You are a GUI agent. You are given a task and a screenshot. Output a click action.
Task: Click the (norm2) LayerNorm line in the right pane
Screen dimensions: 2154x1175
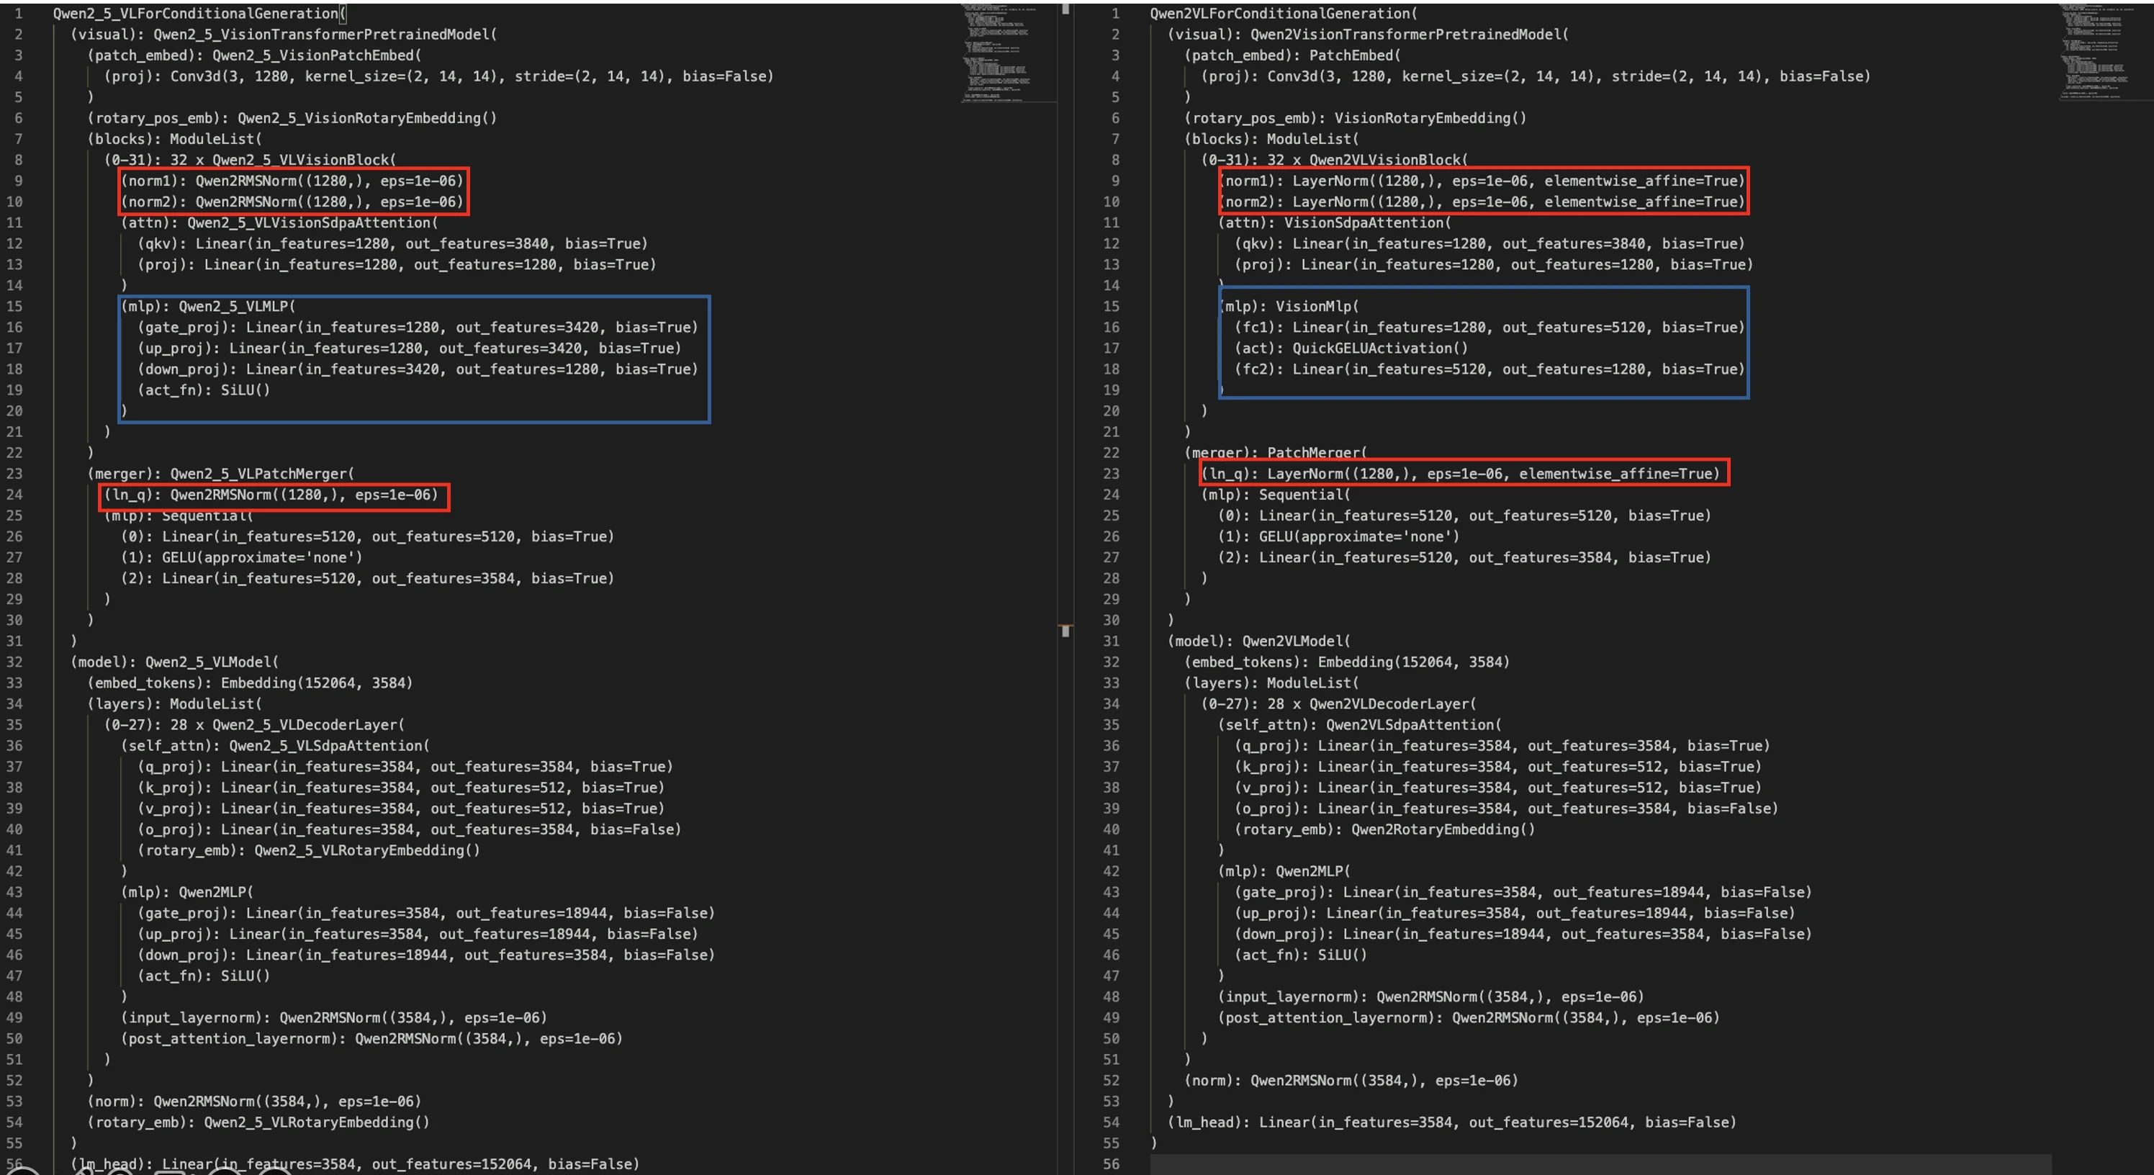(x=1480, y=202)
